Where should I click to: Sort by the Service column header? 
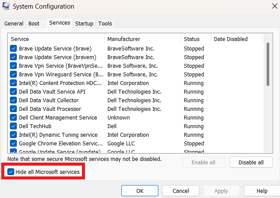[56, 39]
